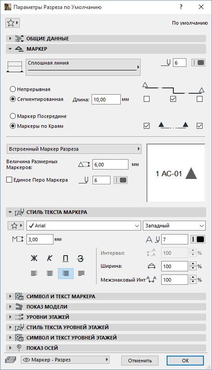
Task: Click the line pen icon beside value 6
Action: click(166, 63)
